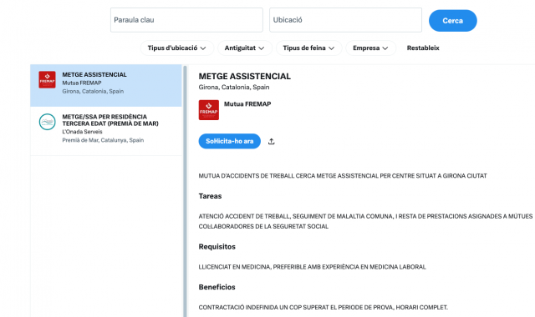This screenshot has height=317, width=535.
Task: Click L'Onada Serveis company name in list
Action: click(x=82, y=132)
